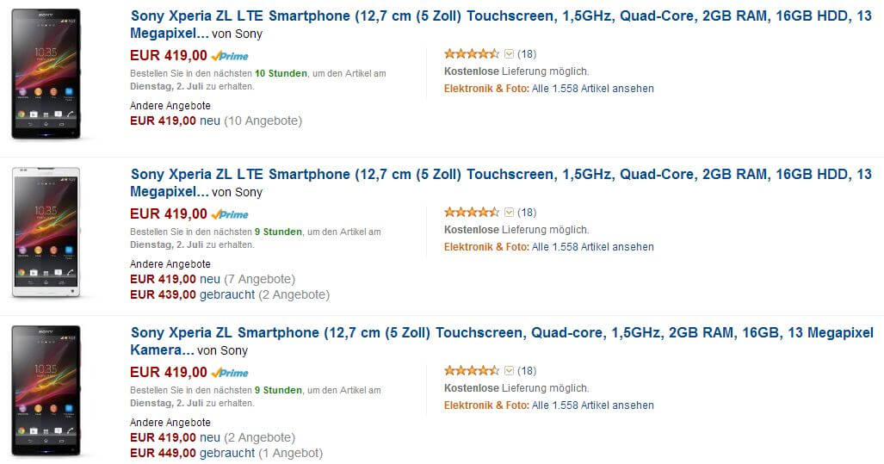Click Prime badge on first listing
This screenshot has height=464, width=884.
(x=230, y=56)
